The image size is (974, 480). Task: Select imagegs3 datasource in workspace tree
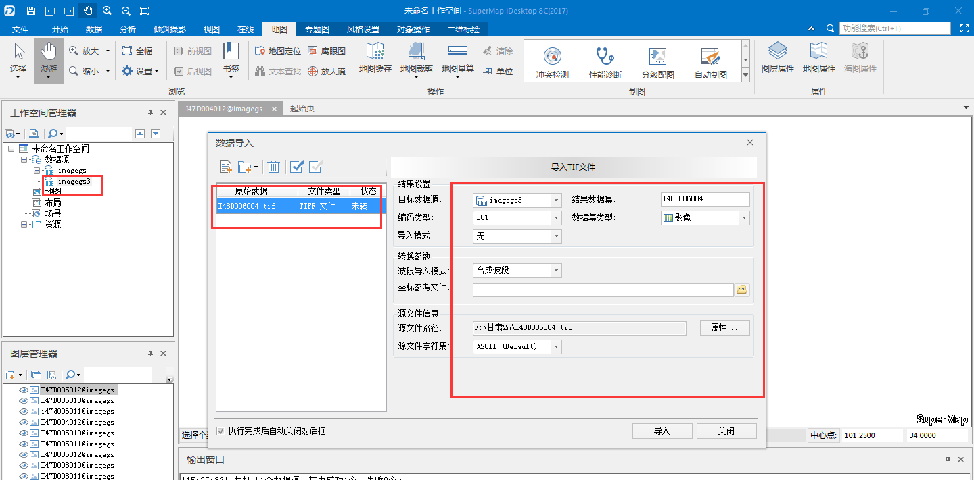[73, 182]
